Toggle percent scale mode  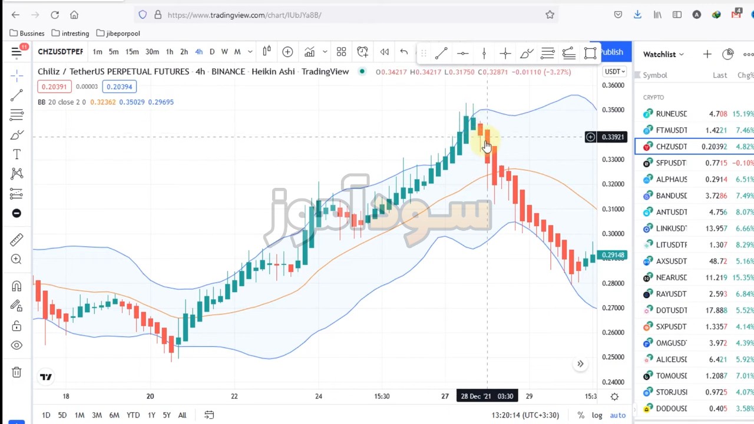581,415
